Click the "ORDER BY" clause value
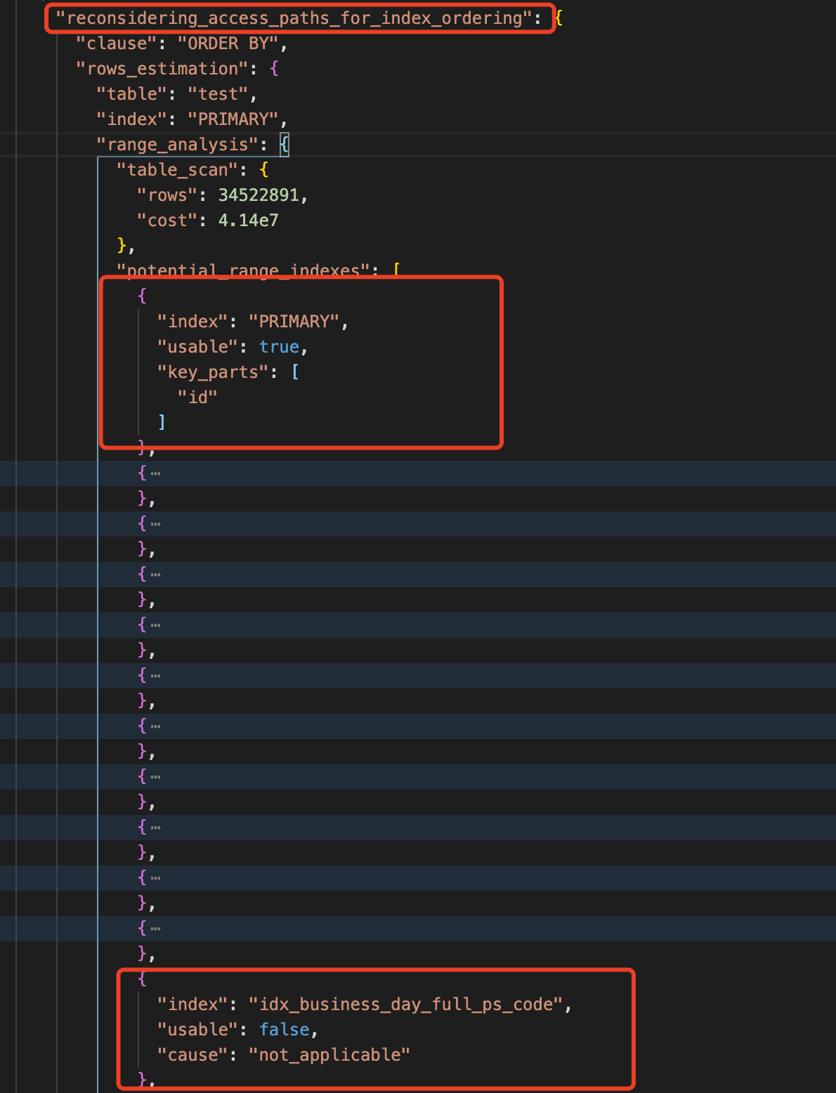 click(228, 44)
